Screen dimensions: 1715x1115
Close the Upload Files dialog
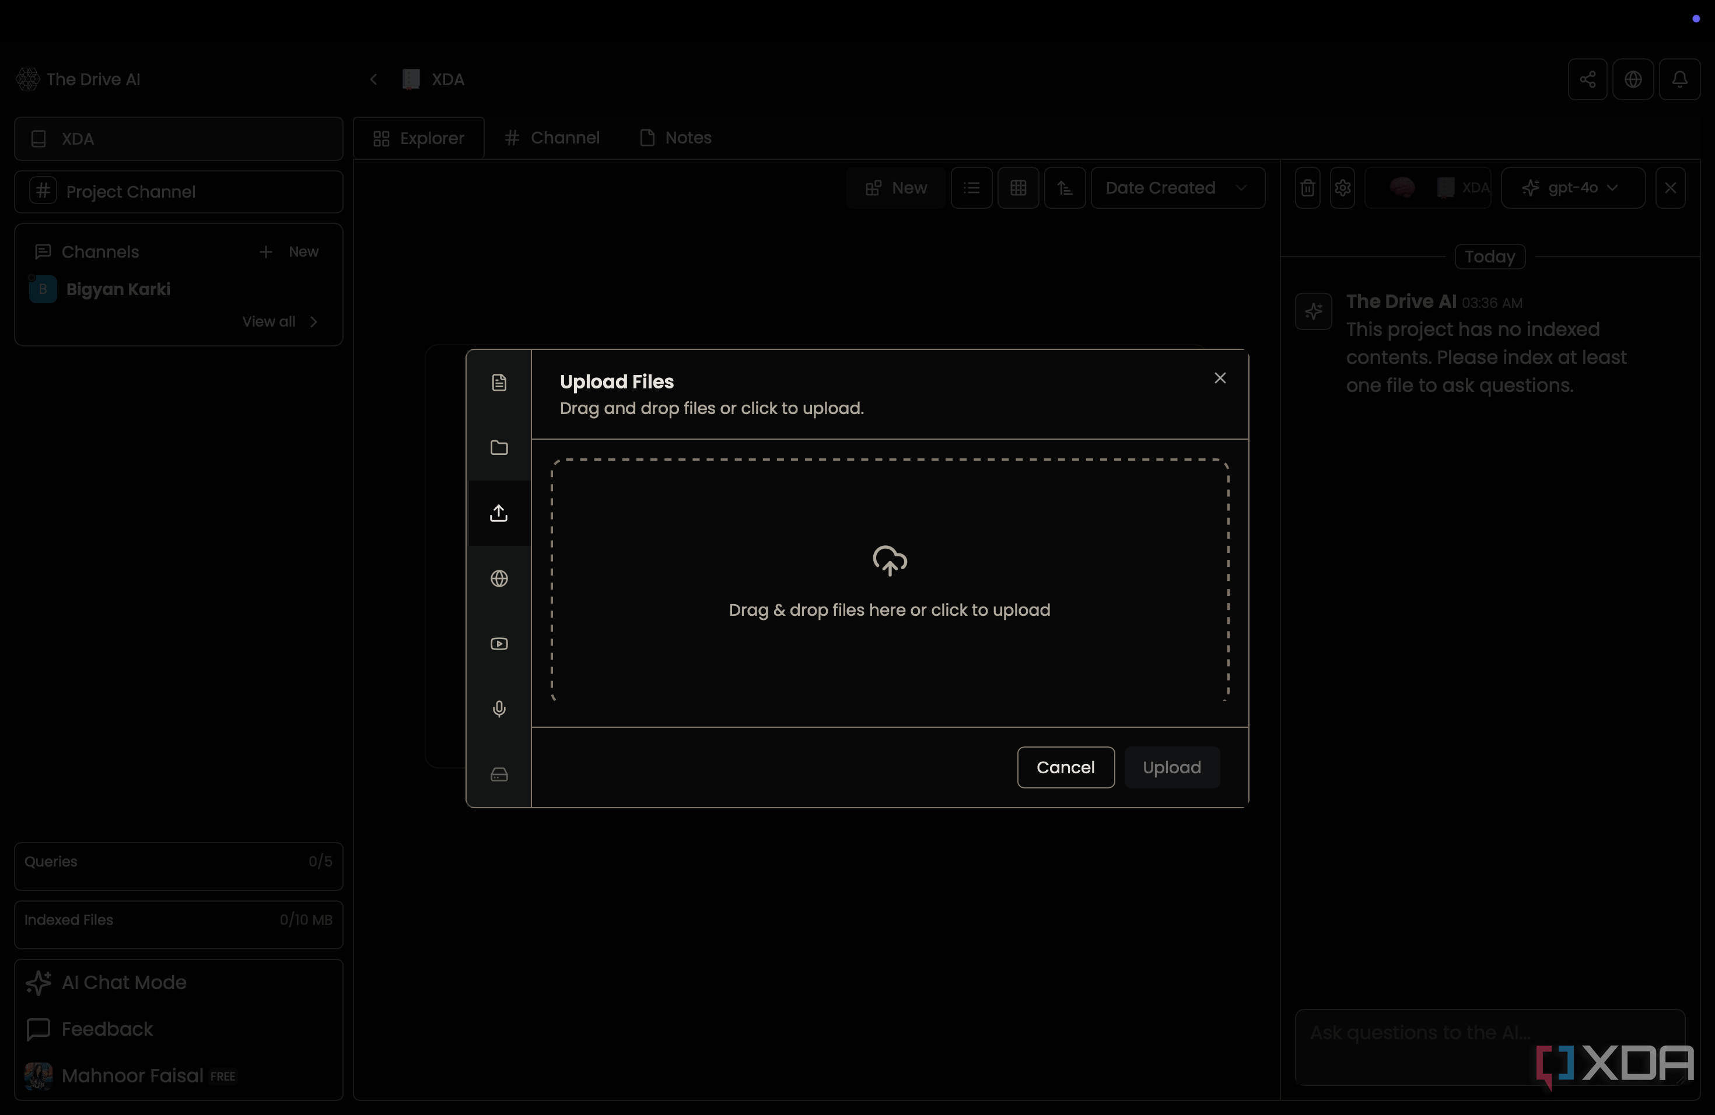pyautogui.click(x=1220, y=378)
